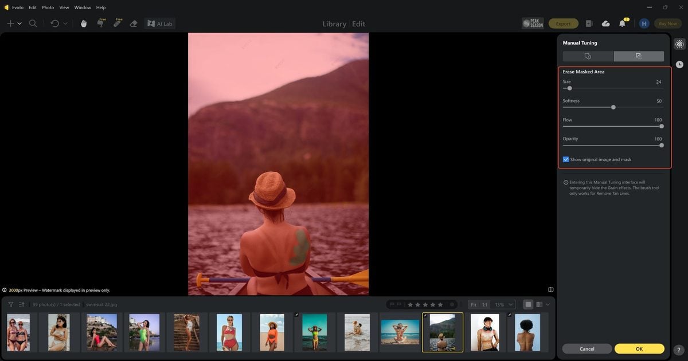This screenshot has width=688, height=361.
Task: Uncheck Show original image and mask
Action: (x=566, y=159)
